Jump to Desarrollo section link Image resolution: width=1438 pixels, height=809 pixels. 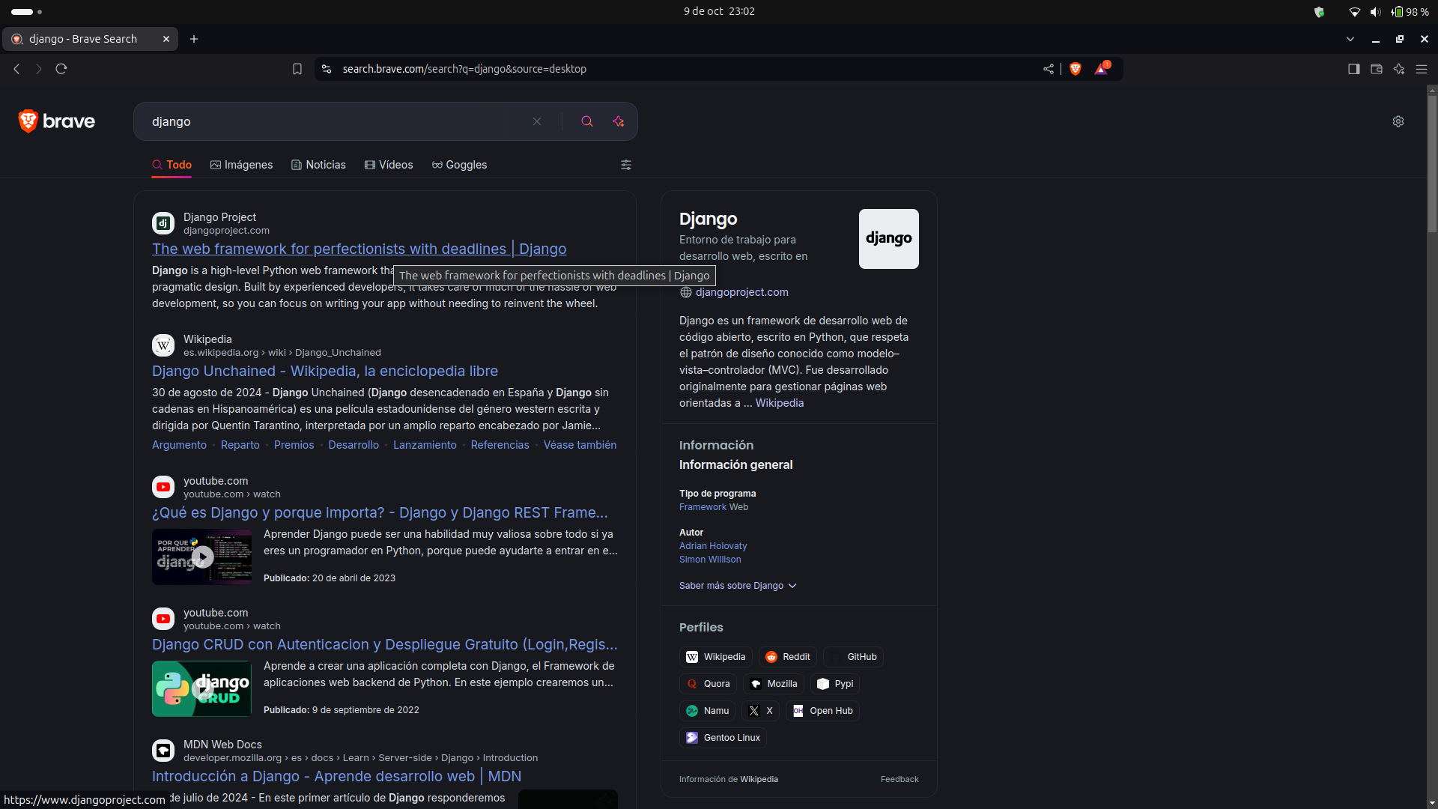tap(354, 445)
